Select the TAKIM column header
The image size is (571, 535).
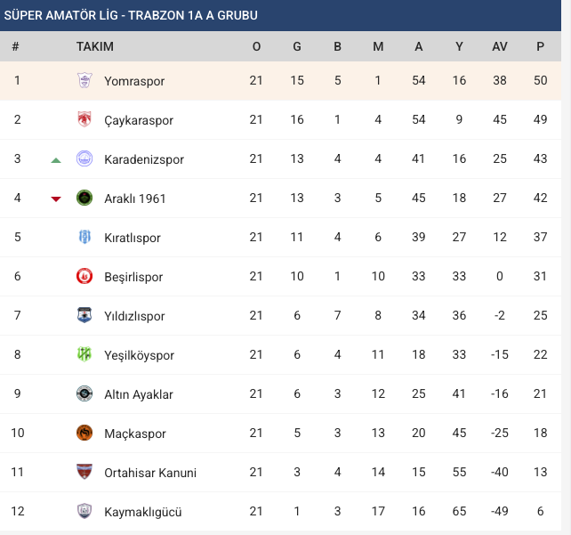(x=95, y=46)
